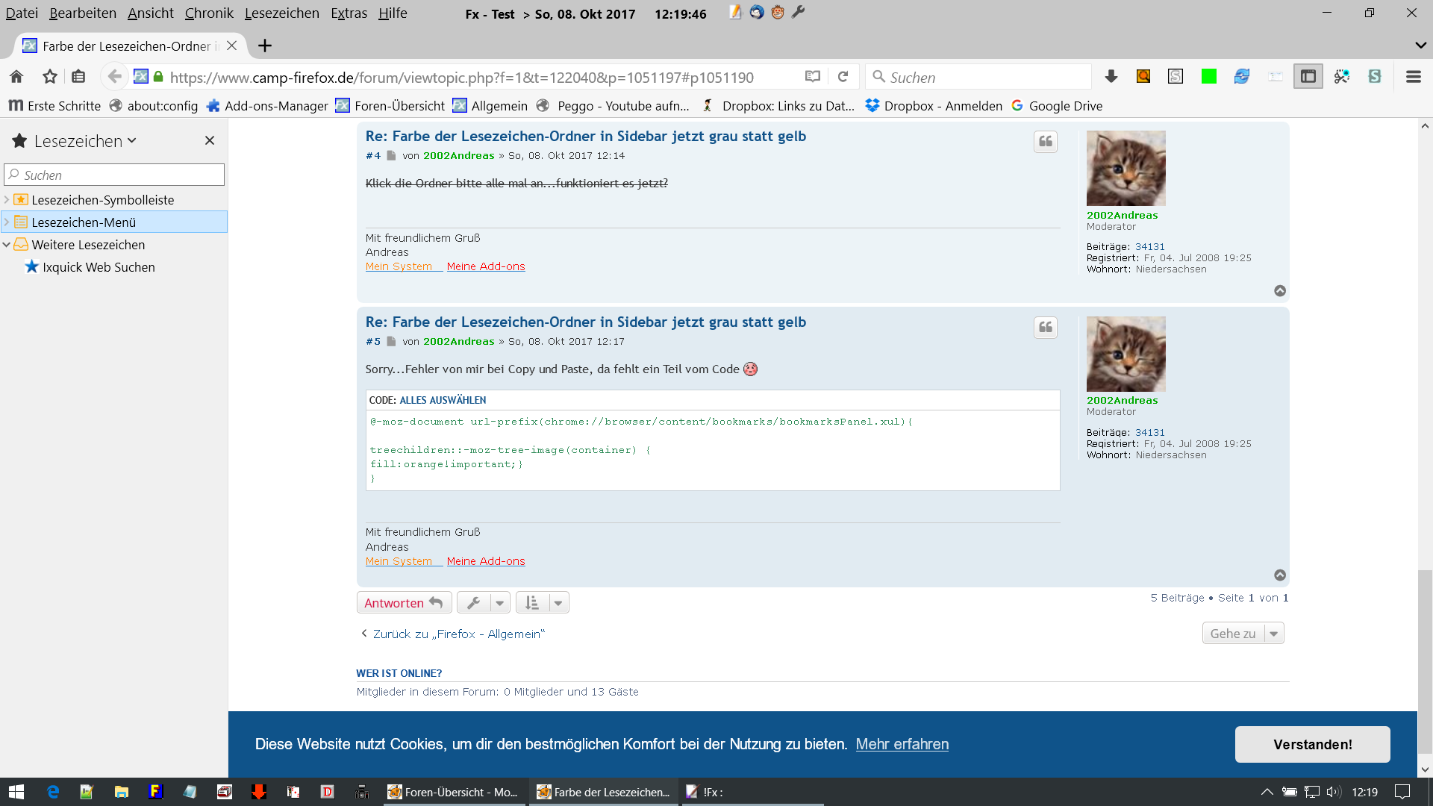The image size is (1433, 806).
Task: Open the Chronik menu
Action: (x=209, y=13)
